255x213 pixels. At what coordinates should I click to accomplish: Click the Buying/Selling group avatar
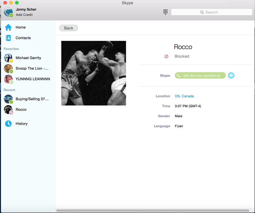pos(8,99)
